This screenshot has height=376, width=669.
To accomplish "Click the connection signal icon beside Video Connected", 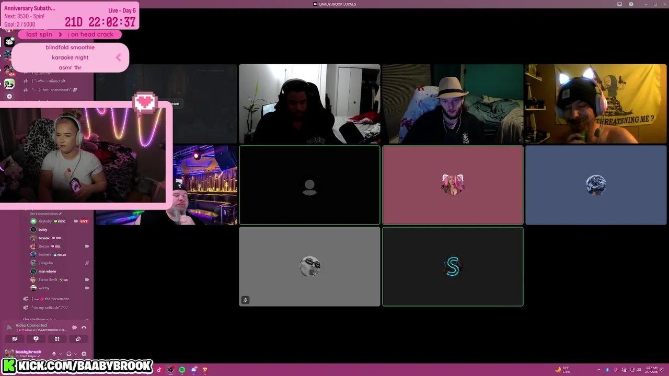I will click(9, 327).
